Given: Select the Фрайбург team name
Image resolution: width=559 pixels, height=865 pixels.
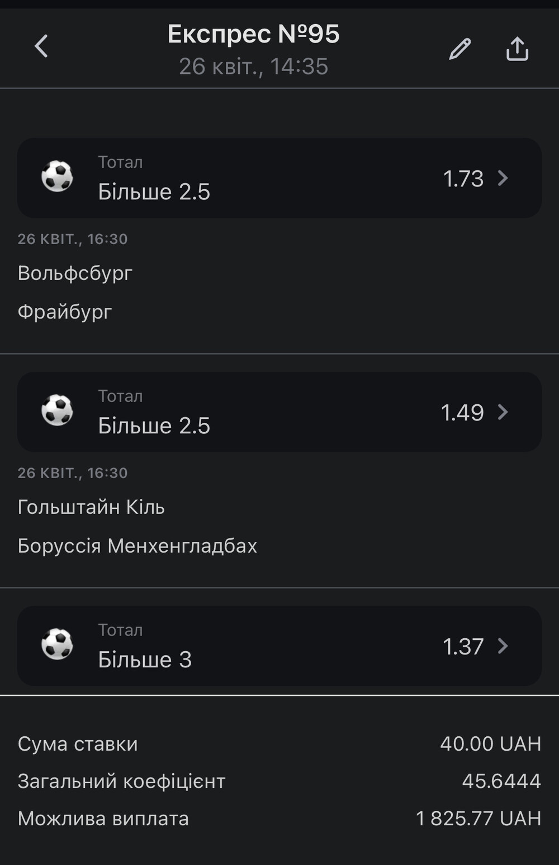Looking at the screenshot, I should tap(65, 311).
